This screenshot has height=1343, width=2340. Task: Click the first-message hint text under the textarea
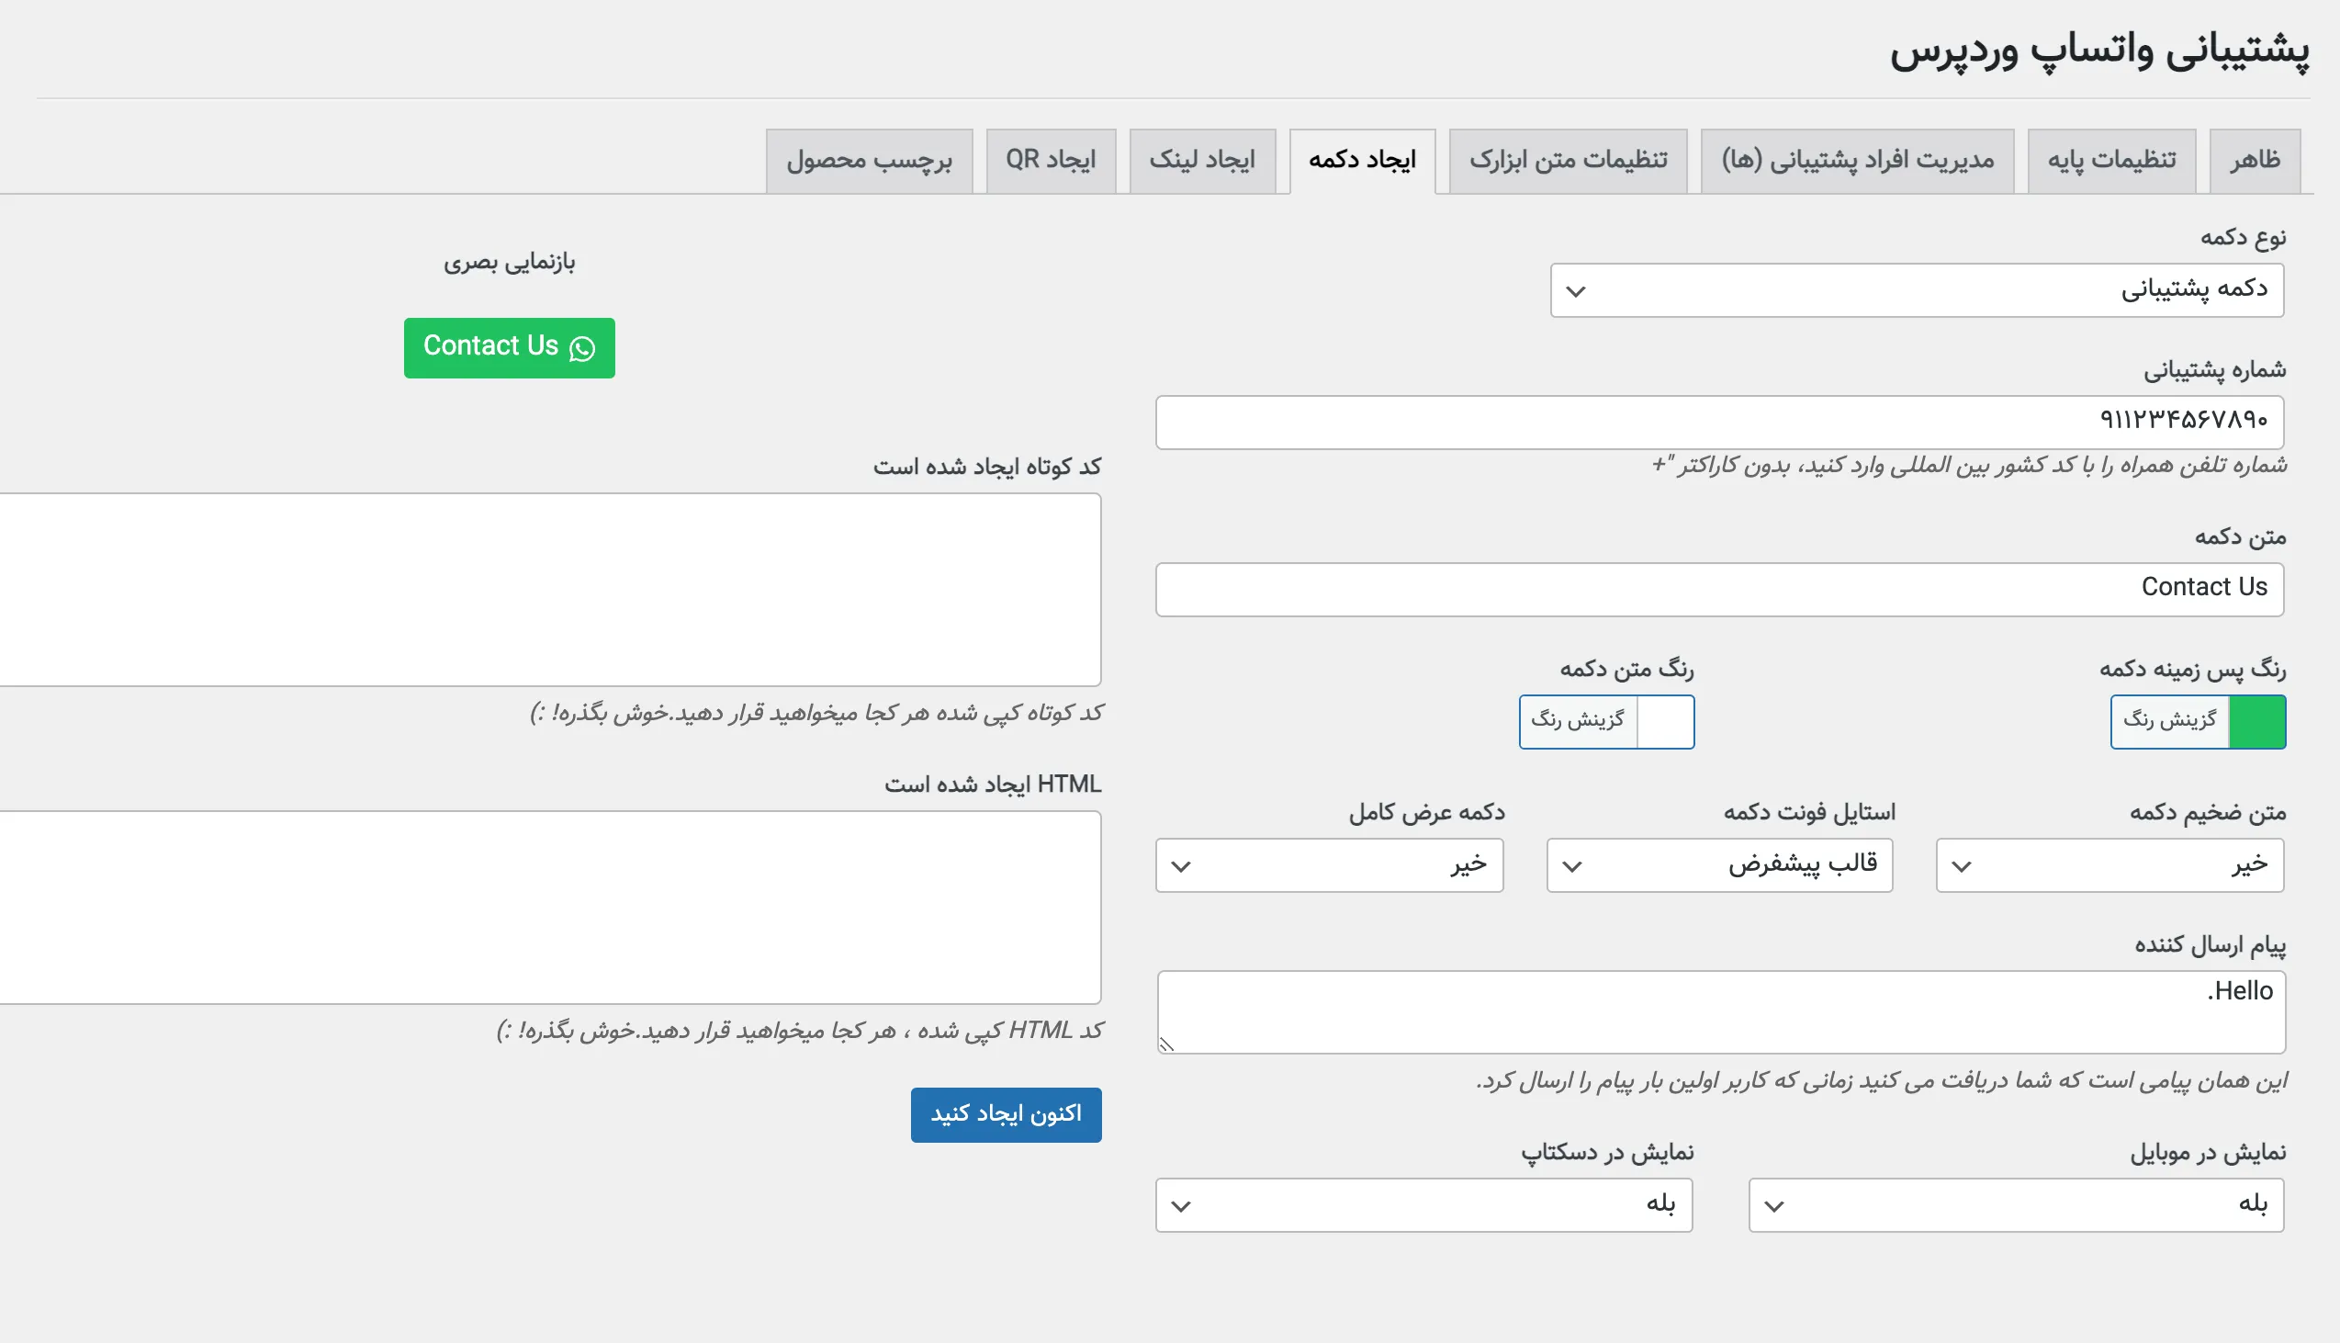point(1881,1080)
